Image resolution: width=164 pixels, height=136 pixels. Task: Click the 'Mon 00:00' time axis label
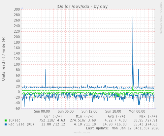pyautogui.click(x=137, y=111)
